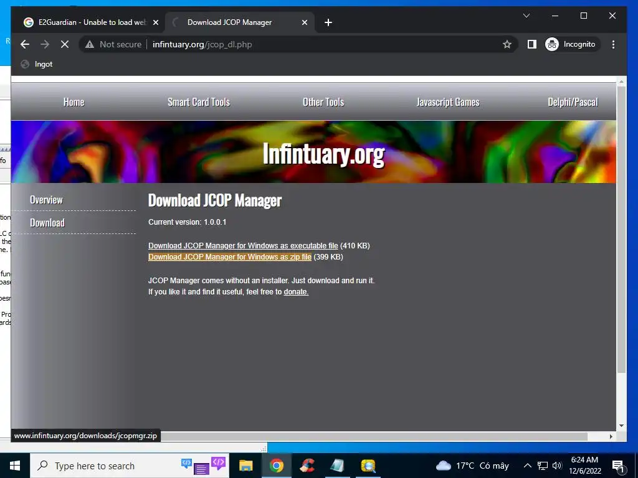Click the Current version 1.0.0.1 text
Image resolution: width=638 pixels, height=478 pixels.
(x=187, y=222)
